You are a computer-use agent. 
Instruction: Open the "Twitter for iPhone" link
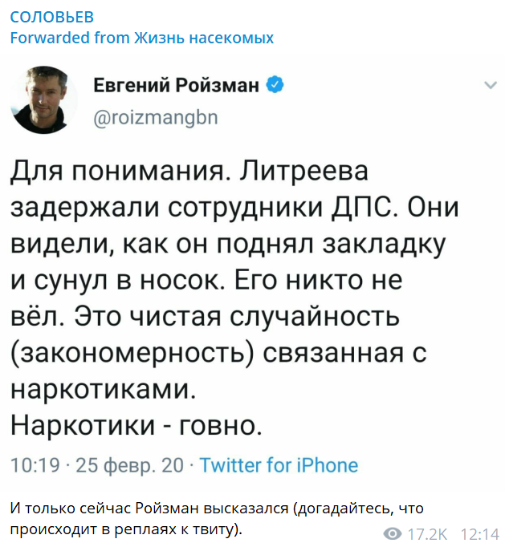click(x=279, y=465)
